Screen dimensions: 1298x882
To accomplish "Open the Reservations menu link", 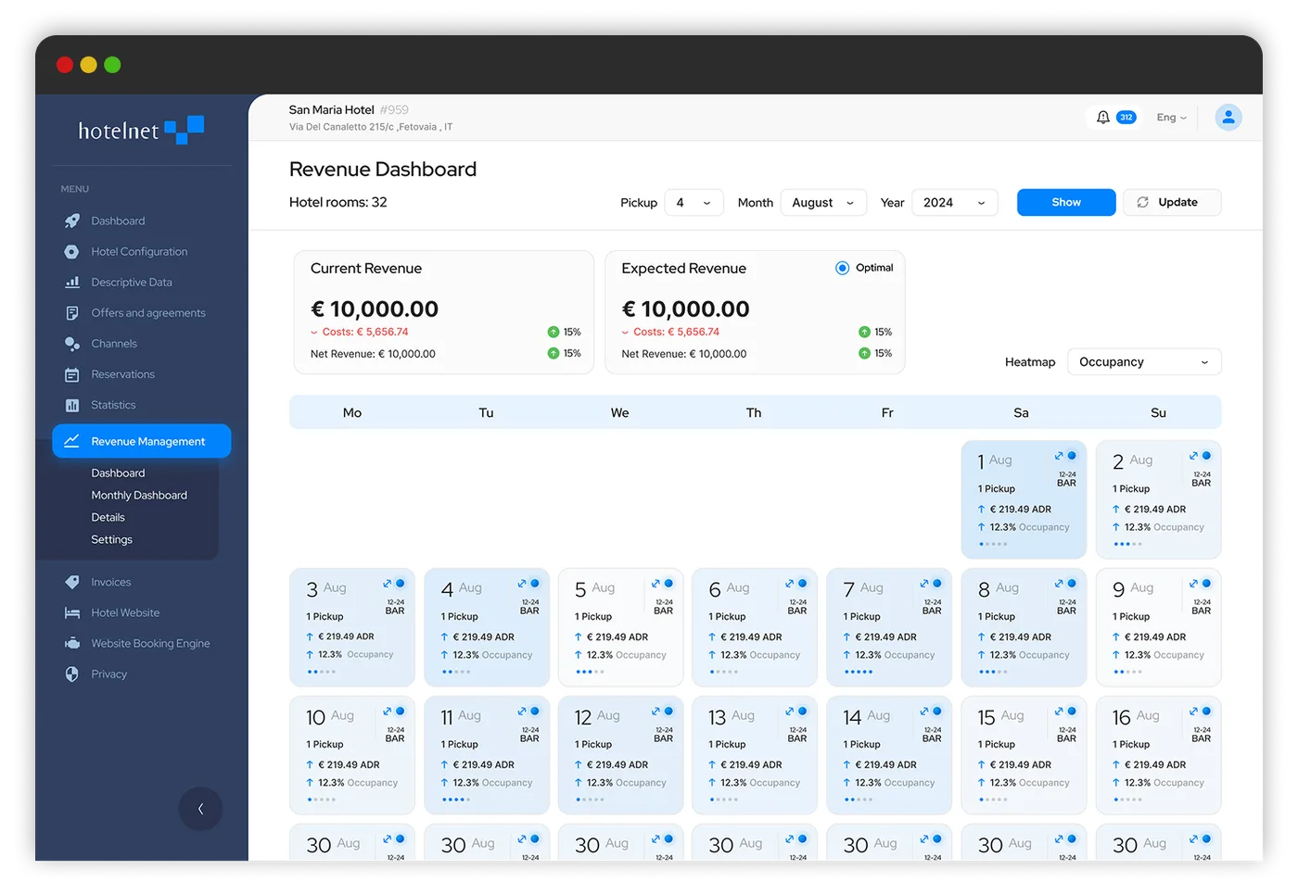I will [x=122, y=374].
